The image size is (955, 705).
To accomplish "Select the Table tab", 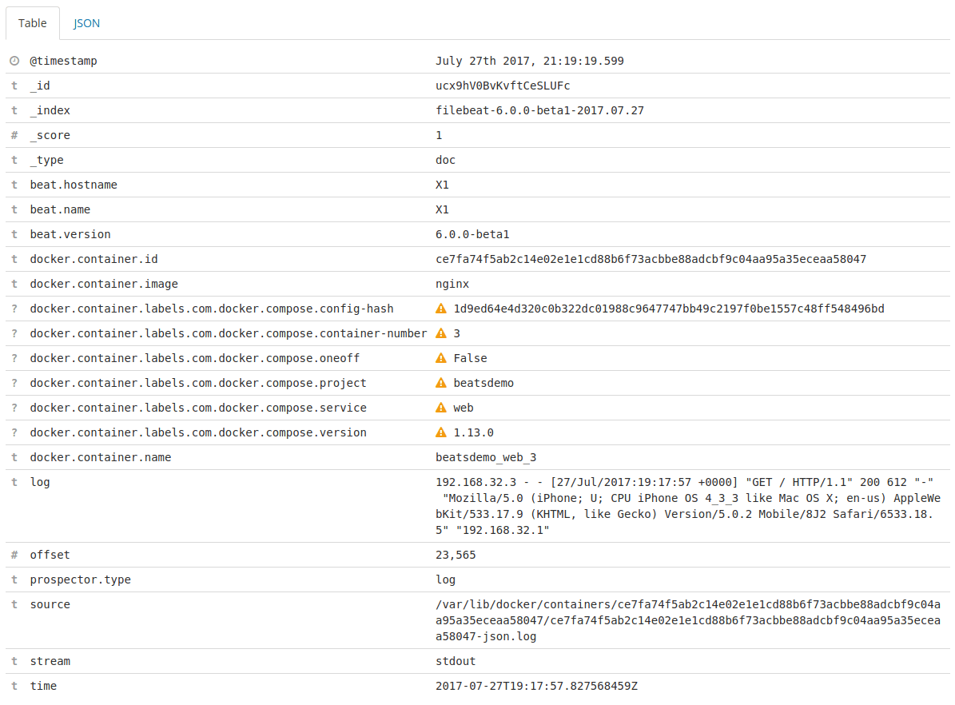I will click(x=32, y=23).
